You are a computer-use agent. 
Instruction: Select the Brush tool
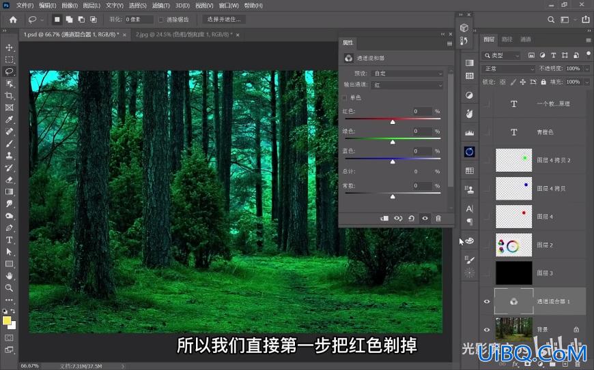(x=9, y=144)
